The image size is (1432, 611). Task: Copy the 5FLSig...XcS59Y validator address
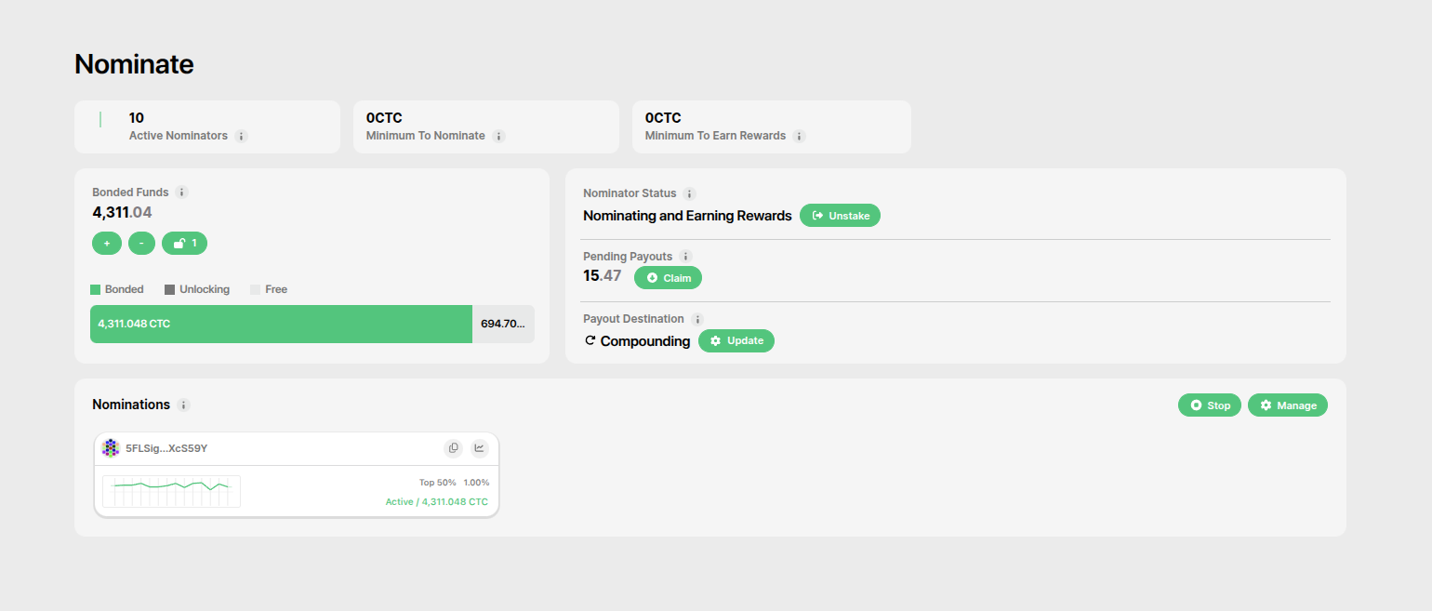453,448
